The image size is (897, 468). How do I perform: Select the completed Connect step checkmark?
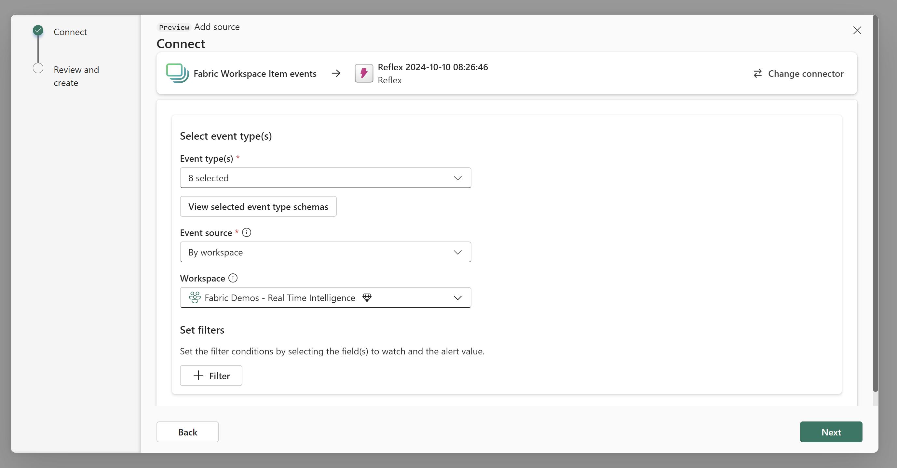pyautogui.click(x=38, y=30)
